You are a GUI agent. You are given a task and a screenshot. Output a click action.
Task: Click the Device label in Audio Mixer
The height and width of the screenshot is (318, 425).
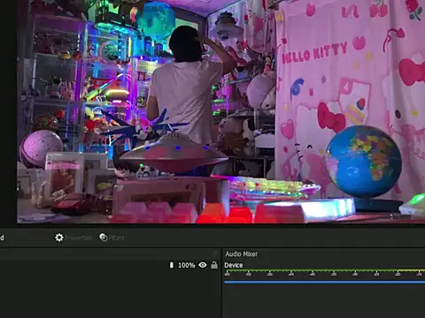click(x=234, y=265)
